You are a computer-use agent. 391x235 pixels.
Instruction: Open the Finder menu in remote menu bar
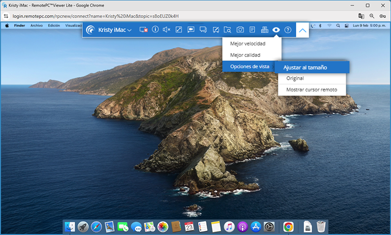coord(20,25)
